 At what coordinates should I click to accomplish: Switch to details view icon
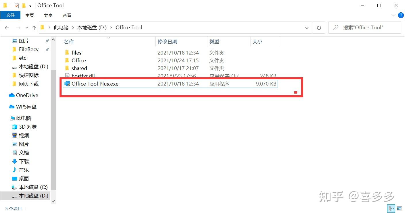click(x=391, y=208)
